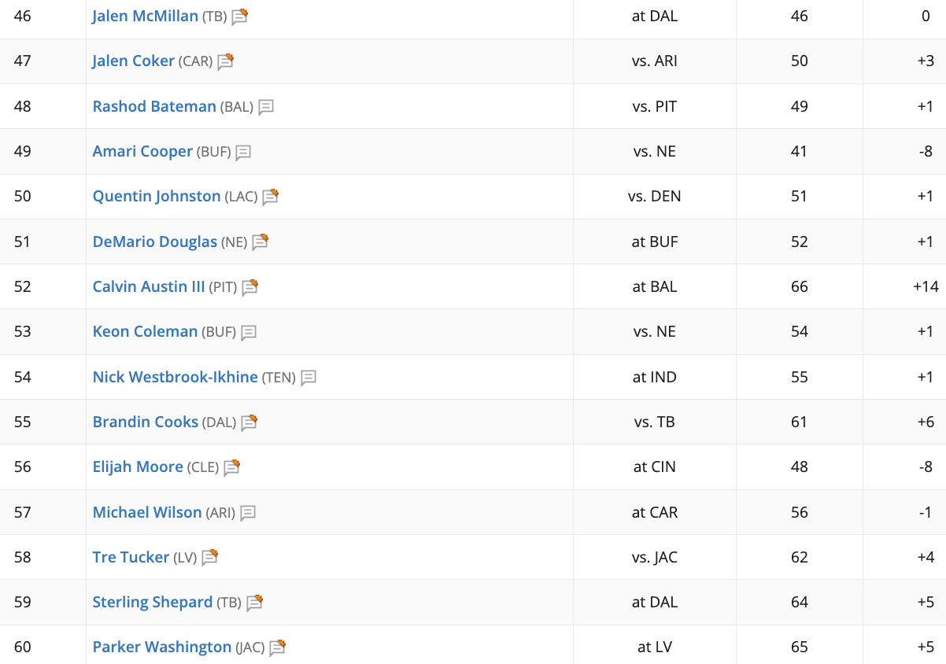Image resolution: width=946 pixels, height=664 pixels.
Task: Click note icon next to Amari Cooper
Action: click(243, 152)
